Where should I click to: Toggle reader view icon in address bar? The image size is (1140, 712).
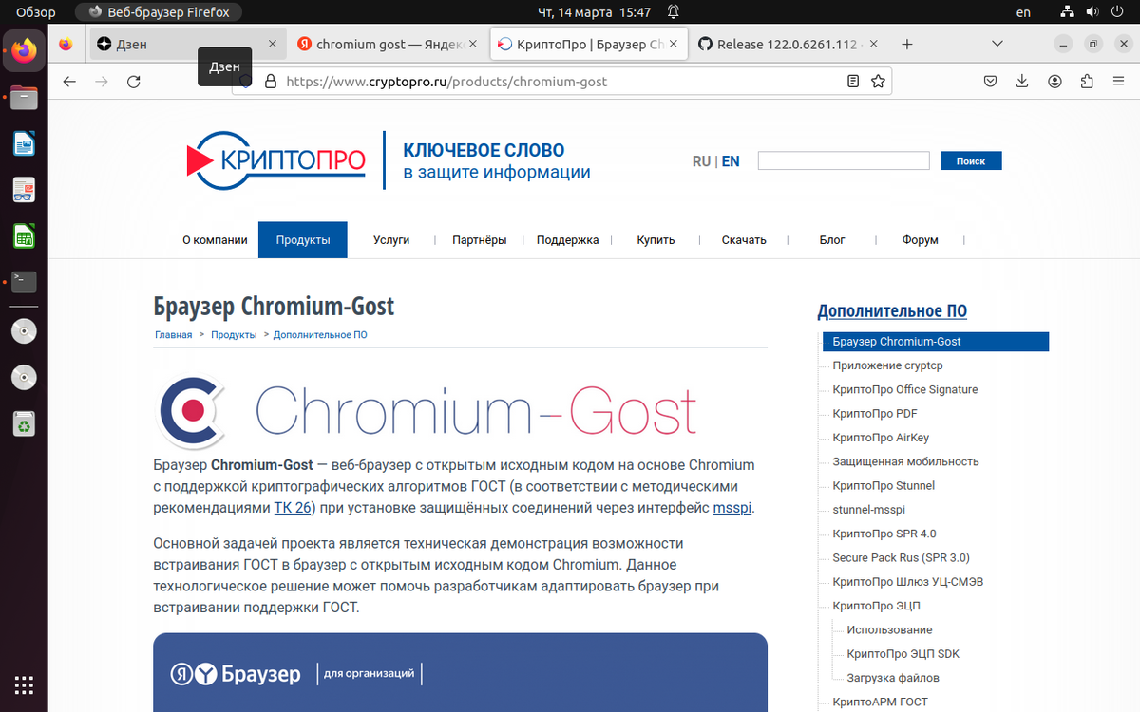[853, 82]
